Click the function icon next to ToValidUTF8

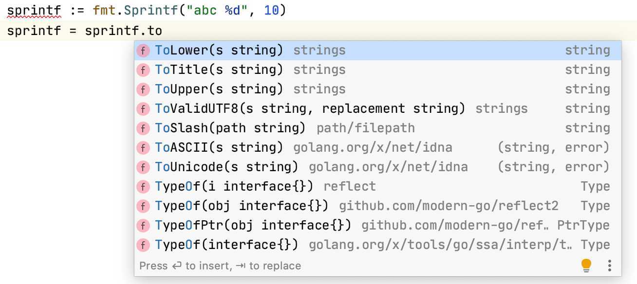pyautogui.click(x=143, y=109)
